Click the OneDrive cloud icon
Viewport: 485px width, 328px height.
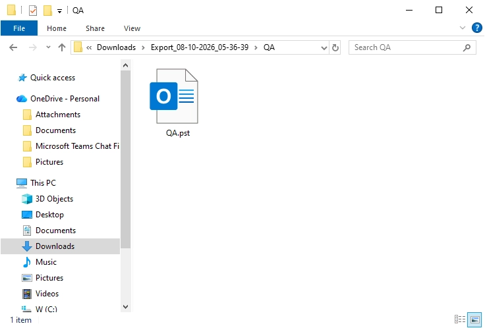[x=21, y=99]
